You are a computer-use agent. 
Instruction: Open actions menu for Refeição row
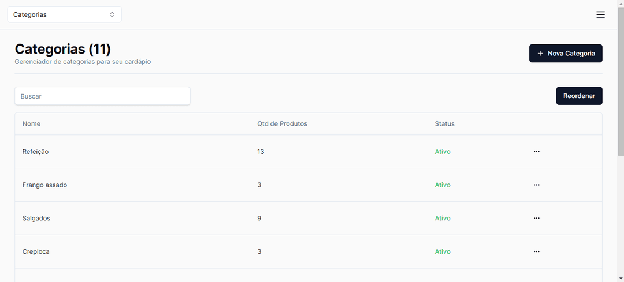pyautogui.click(x=536, y=152)
